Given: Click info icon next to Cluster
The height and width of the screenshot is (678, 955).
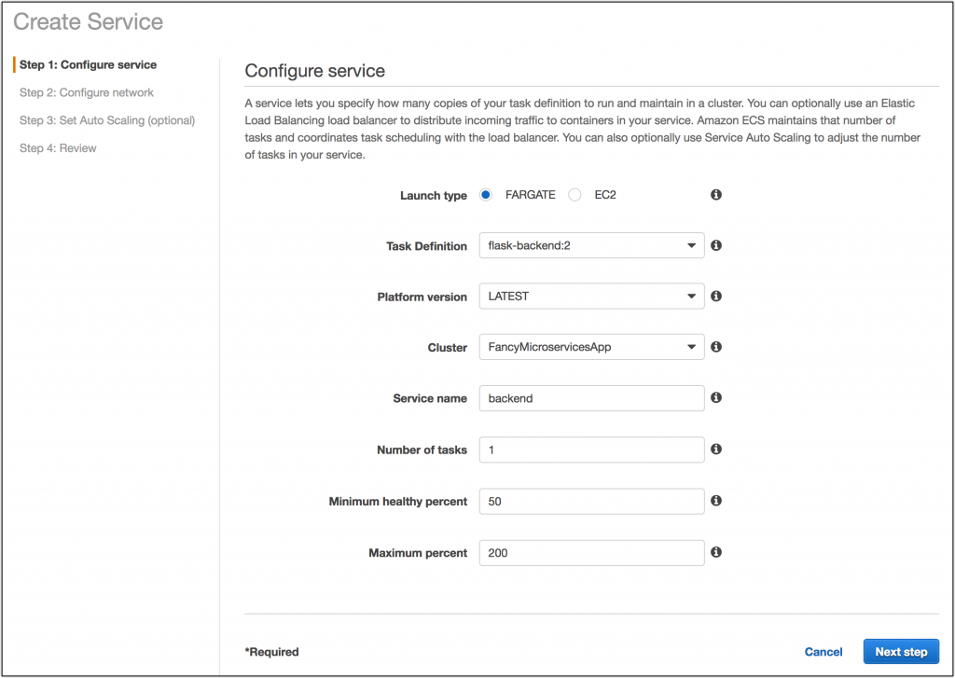Looking at the screenshot, I should (x=716, y=347).
